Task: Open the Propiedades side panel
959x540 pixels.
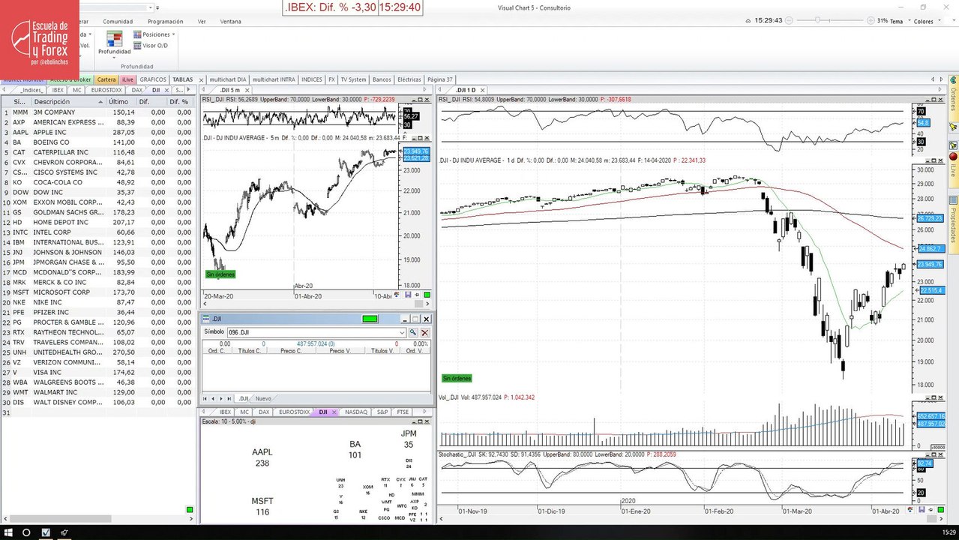Action: pos(953,223)
